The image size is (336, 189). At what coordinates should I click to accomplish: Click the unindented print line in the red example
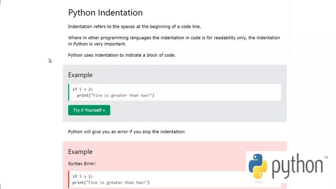(x=111, y=183)
